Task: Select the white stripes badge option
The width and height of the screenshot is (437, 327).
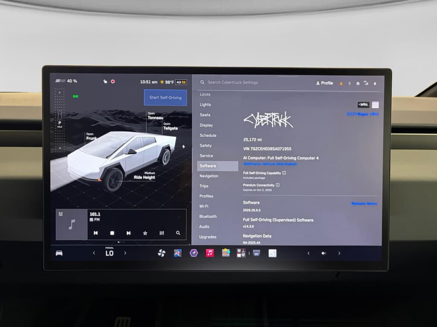Action: [x=376, y=105]
